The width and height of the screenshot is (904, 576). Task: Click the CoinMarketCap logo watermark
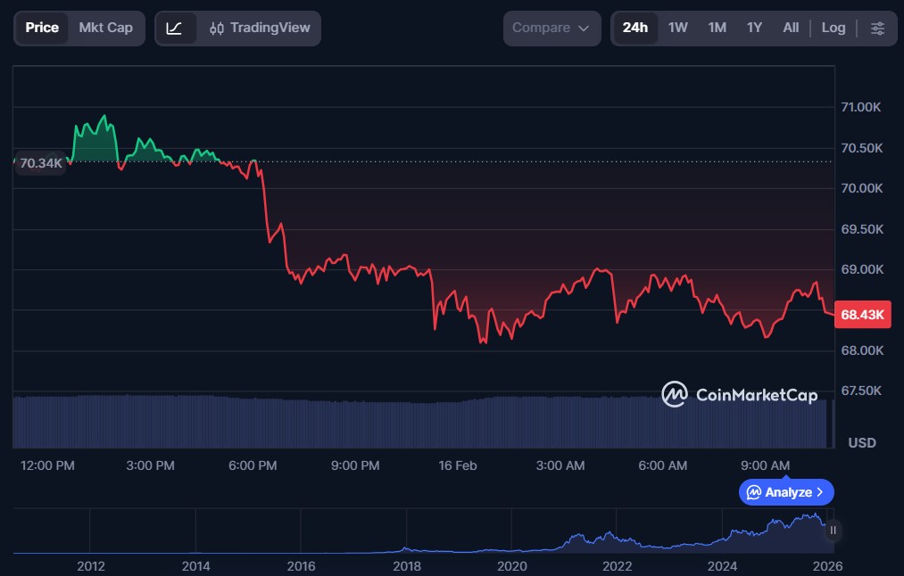coord(739,394)
